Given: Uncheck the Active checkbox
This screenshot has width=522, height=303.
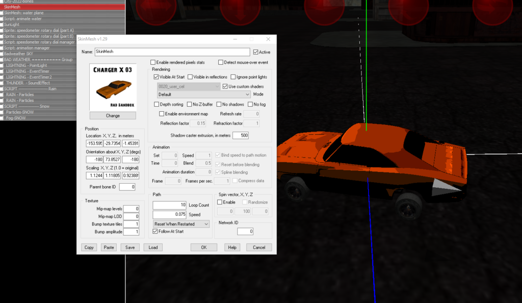Looking at the screenshot, I should coord(256,52).
